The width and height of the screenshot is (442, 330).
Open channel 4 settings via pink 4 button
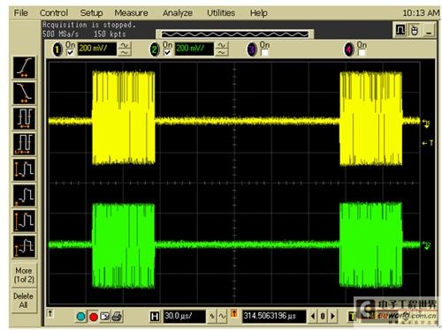tap(349, 49)
